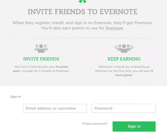Click the Invite Friends to Evernote title

pos(83,12)
